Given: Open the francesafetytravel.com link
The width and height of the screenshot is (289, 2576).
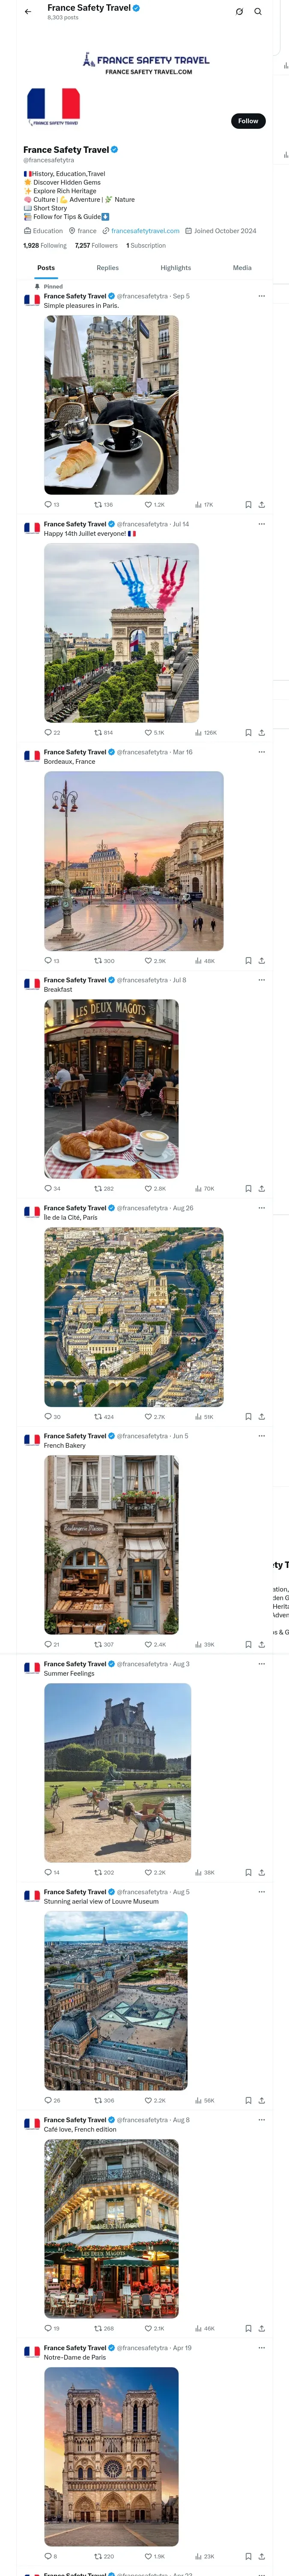Looking at the screenshot, I should (x=145, y=231).
